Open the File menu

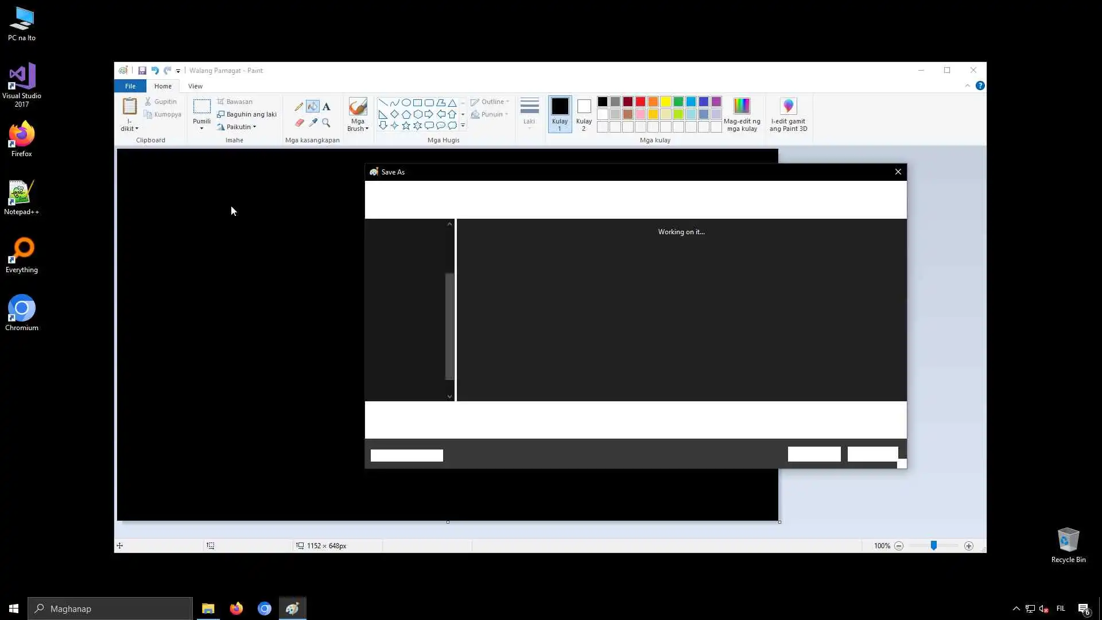(130, 86)
